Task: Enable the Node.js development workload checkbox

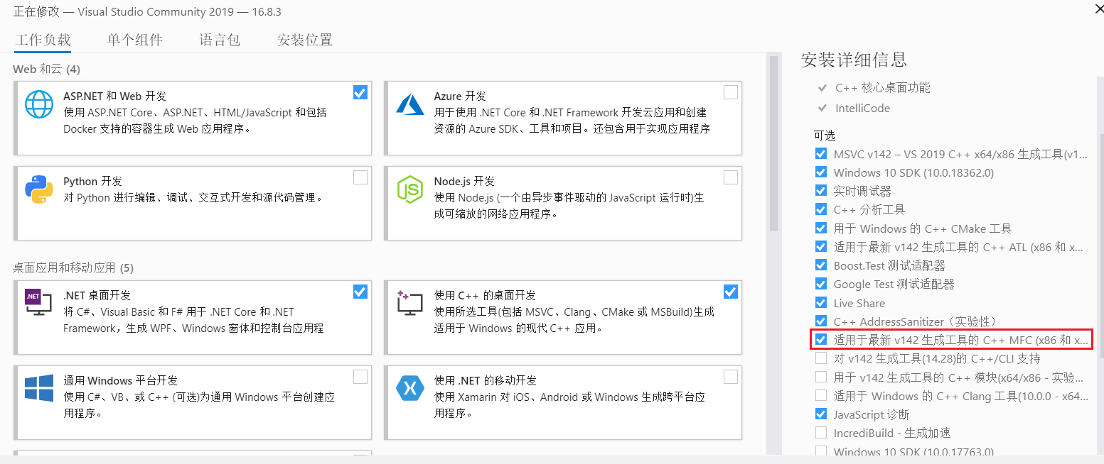Action: point(731,177)
